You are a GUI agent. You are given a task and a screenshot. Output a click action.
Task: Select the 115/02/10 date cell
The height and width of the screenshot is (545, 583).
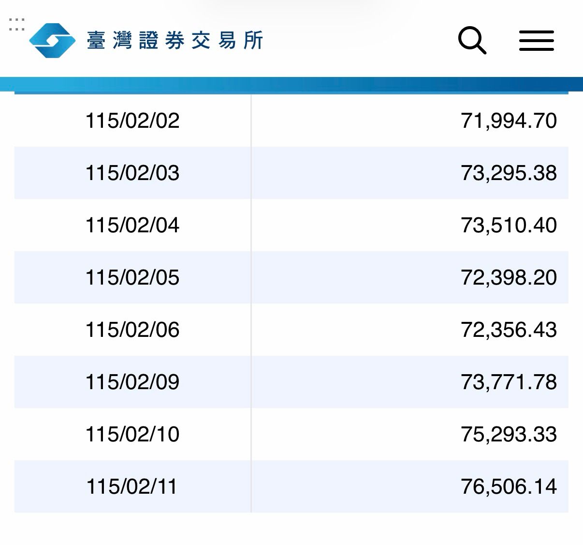tap(132, 434)
